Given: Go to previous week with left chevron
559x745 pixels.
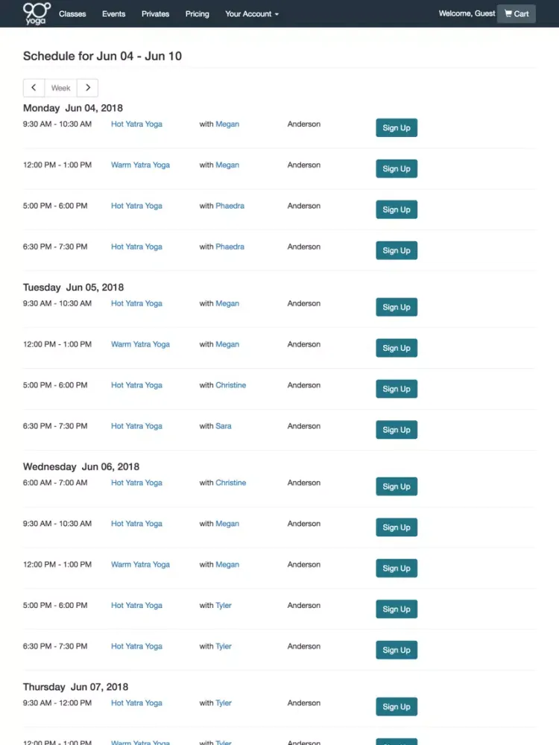Looking at the screenshot, I should point(34,88).
